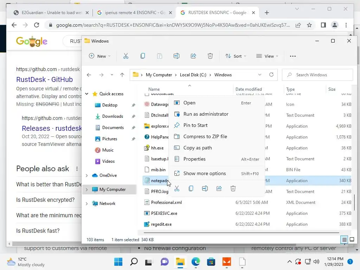The image size is (360, 270).
Task: Expand address bar history dropdown
Action: (x=260, y=75)
